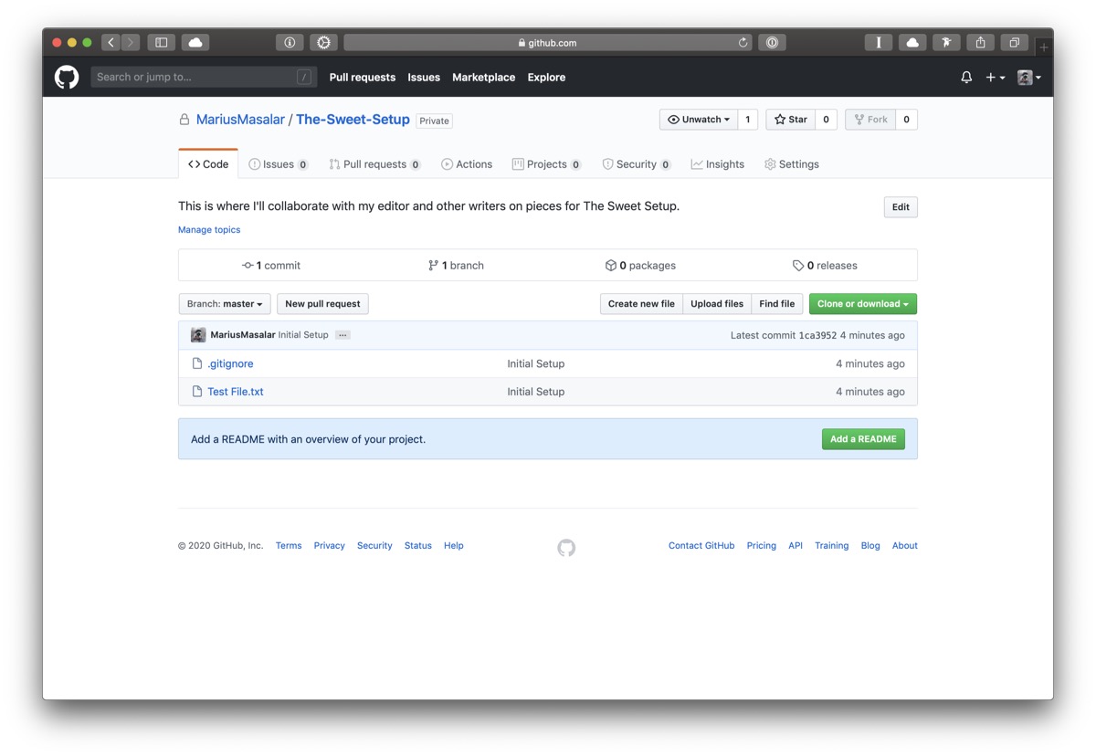Click New pull request button
This screenshot has height=756, width=1096.
click(322, 304)
